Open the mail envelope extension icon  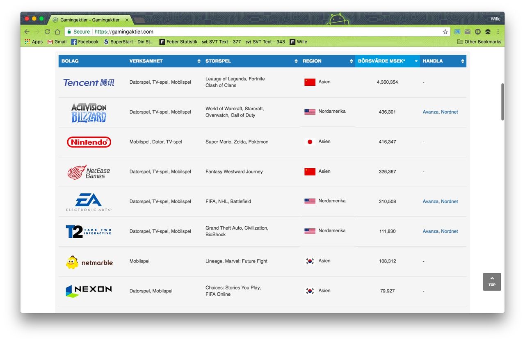coord(468,32)
